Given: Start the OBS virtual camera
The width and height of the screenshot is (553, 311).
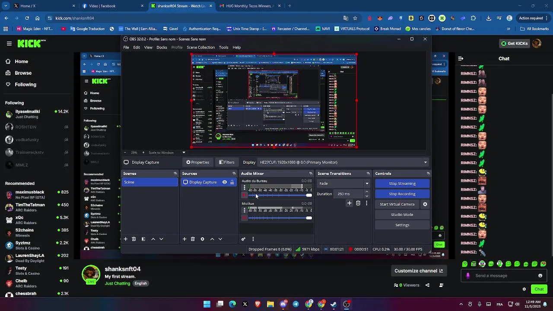Looking at the screenshot, I should pyautogui.click(x=397, y=204).
